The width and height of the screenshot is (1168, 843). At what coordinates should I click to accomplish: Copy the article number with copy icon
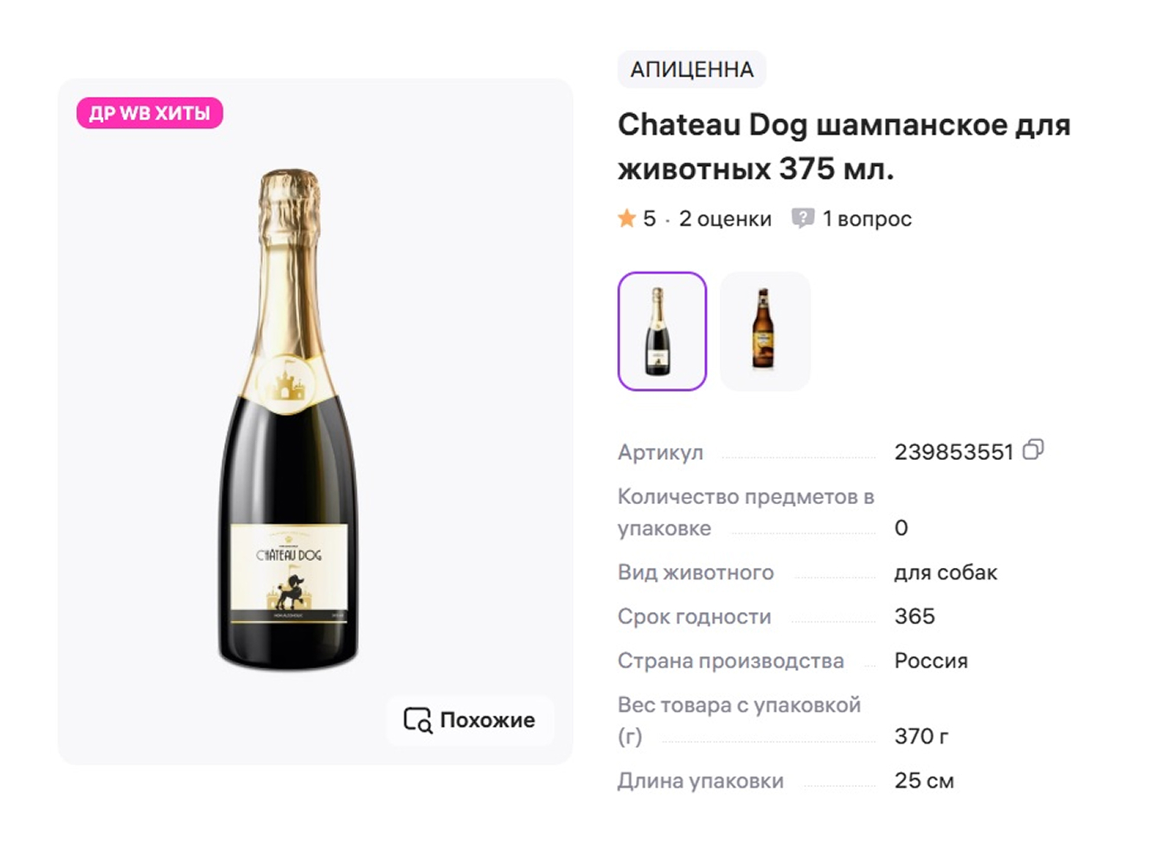tap(1033, 450)
